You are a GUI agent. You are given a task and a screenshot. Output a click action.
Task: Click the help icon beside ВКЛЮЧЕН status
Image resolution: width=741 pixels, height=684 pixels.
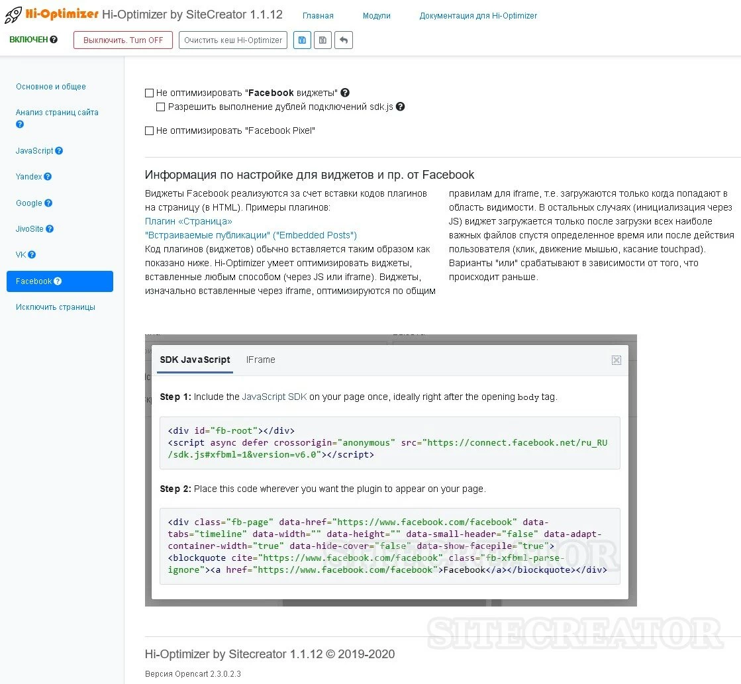click(54, 40)
